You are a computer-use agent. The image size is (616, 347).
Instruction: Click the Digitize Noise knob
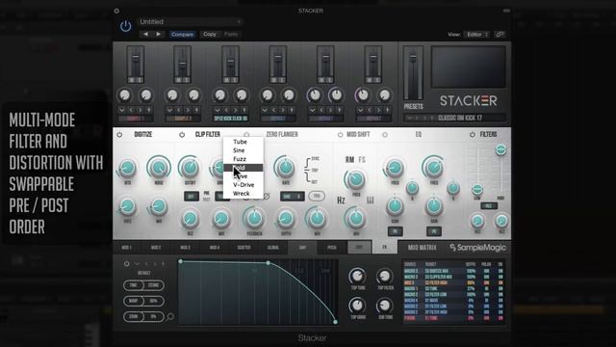click(x=158, y=168)
